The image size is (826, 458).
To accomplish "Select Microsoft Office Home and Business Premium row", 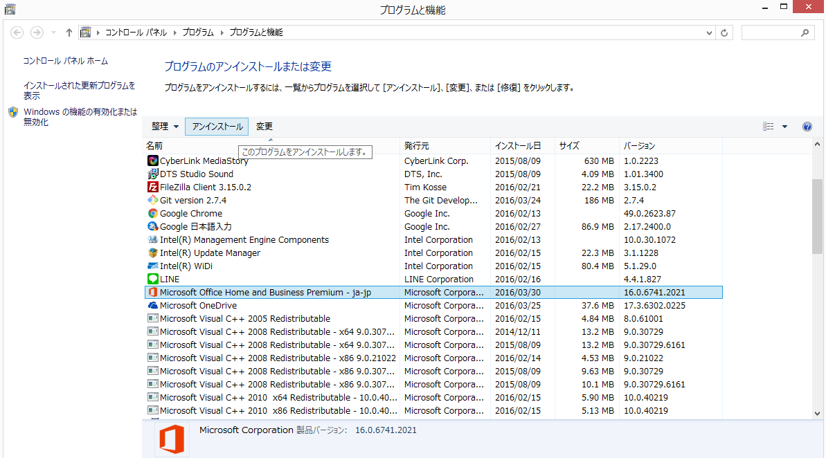I will pos(433,292).
